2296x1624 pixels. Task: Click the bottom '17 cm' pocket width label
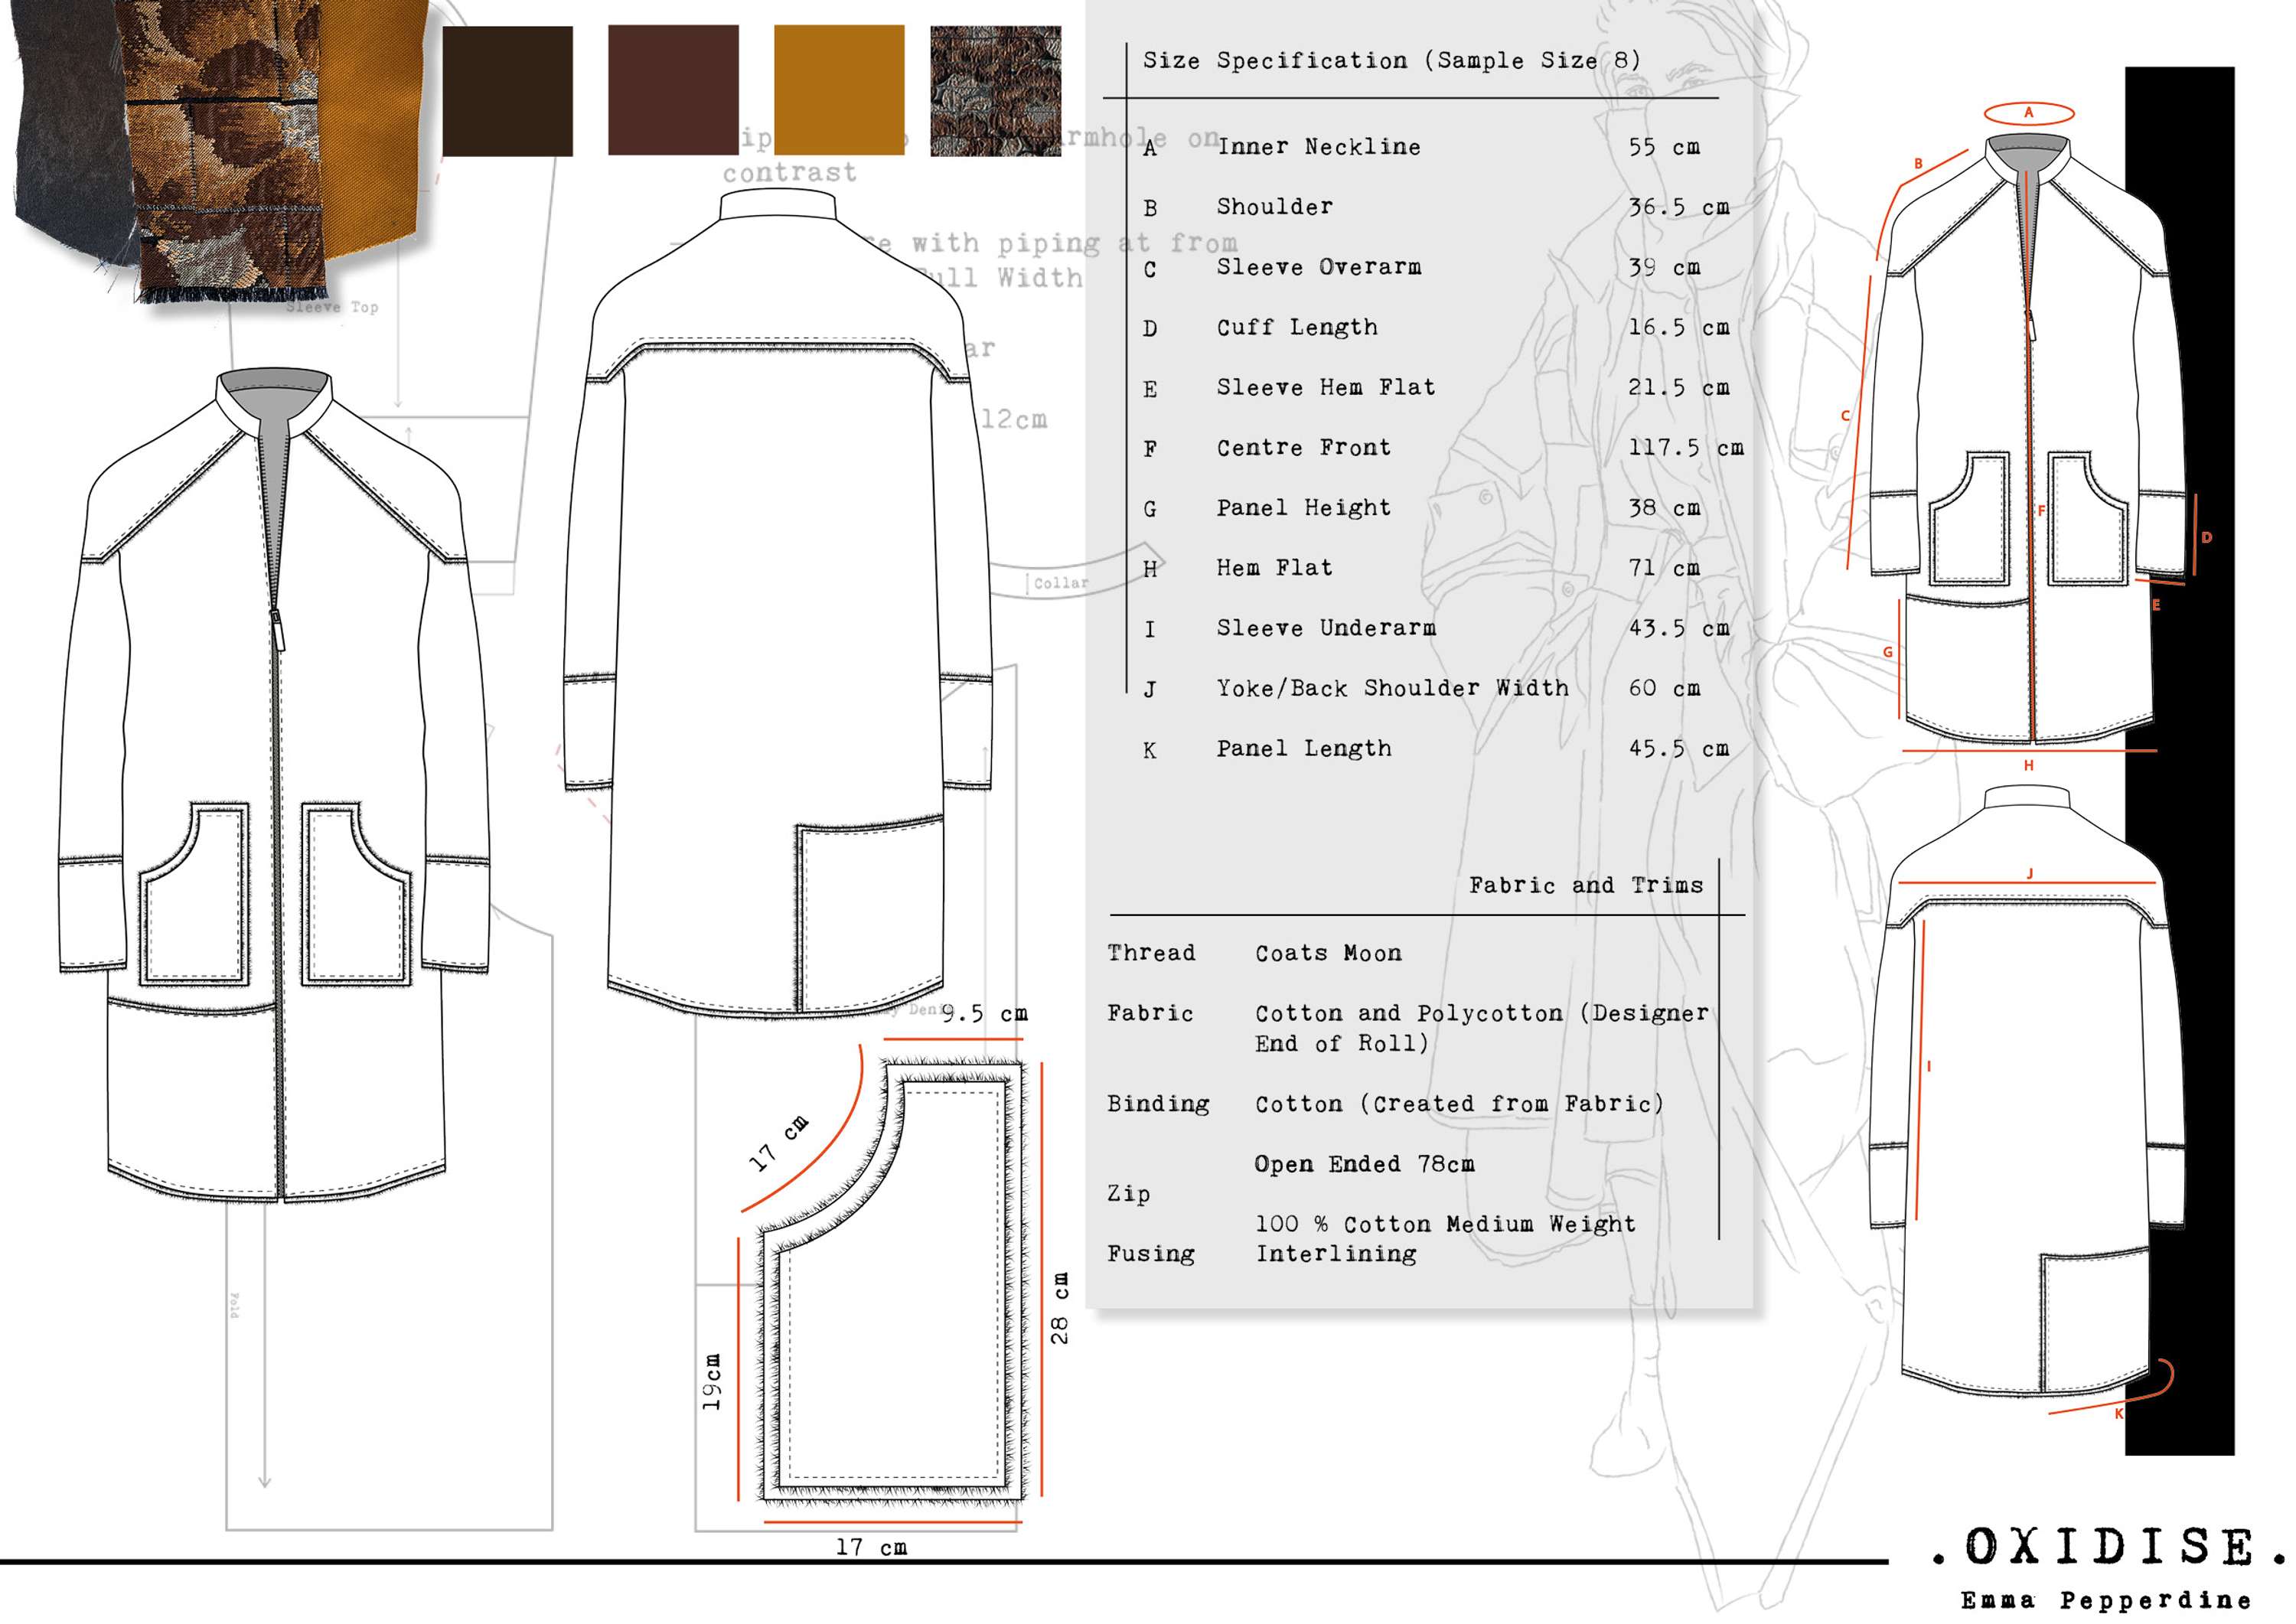click(x=871, y=1547)
